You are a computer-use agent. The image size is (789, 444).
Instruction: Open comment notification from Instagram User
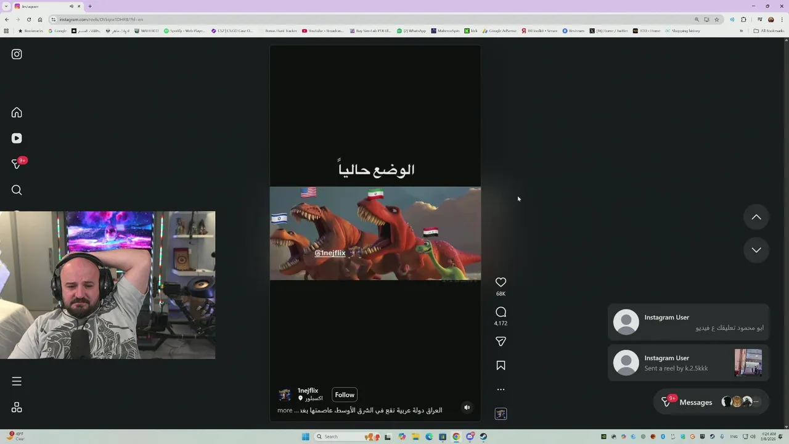[689, 322]
